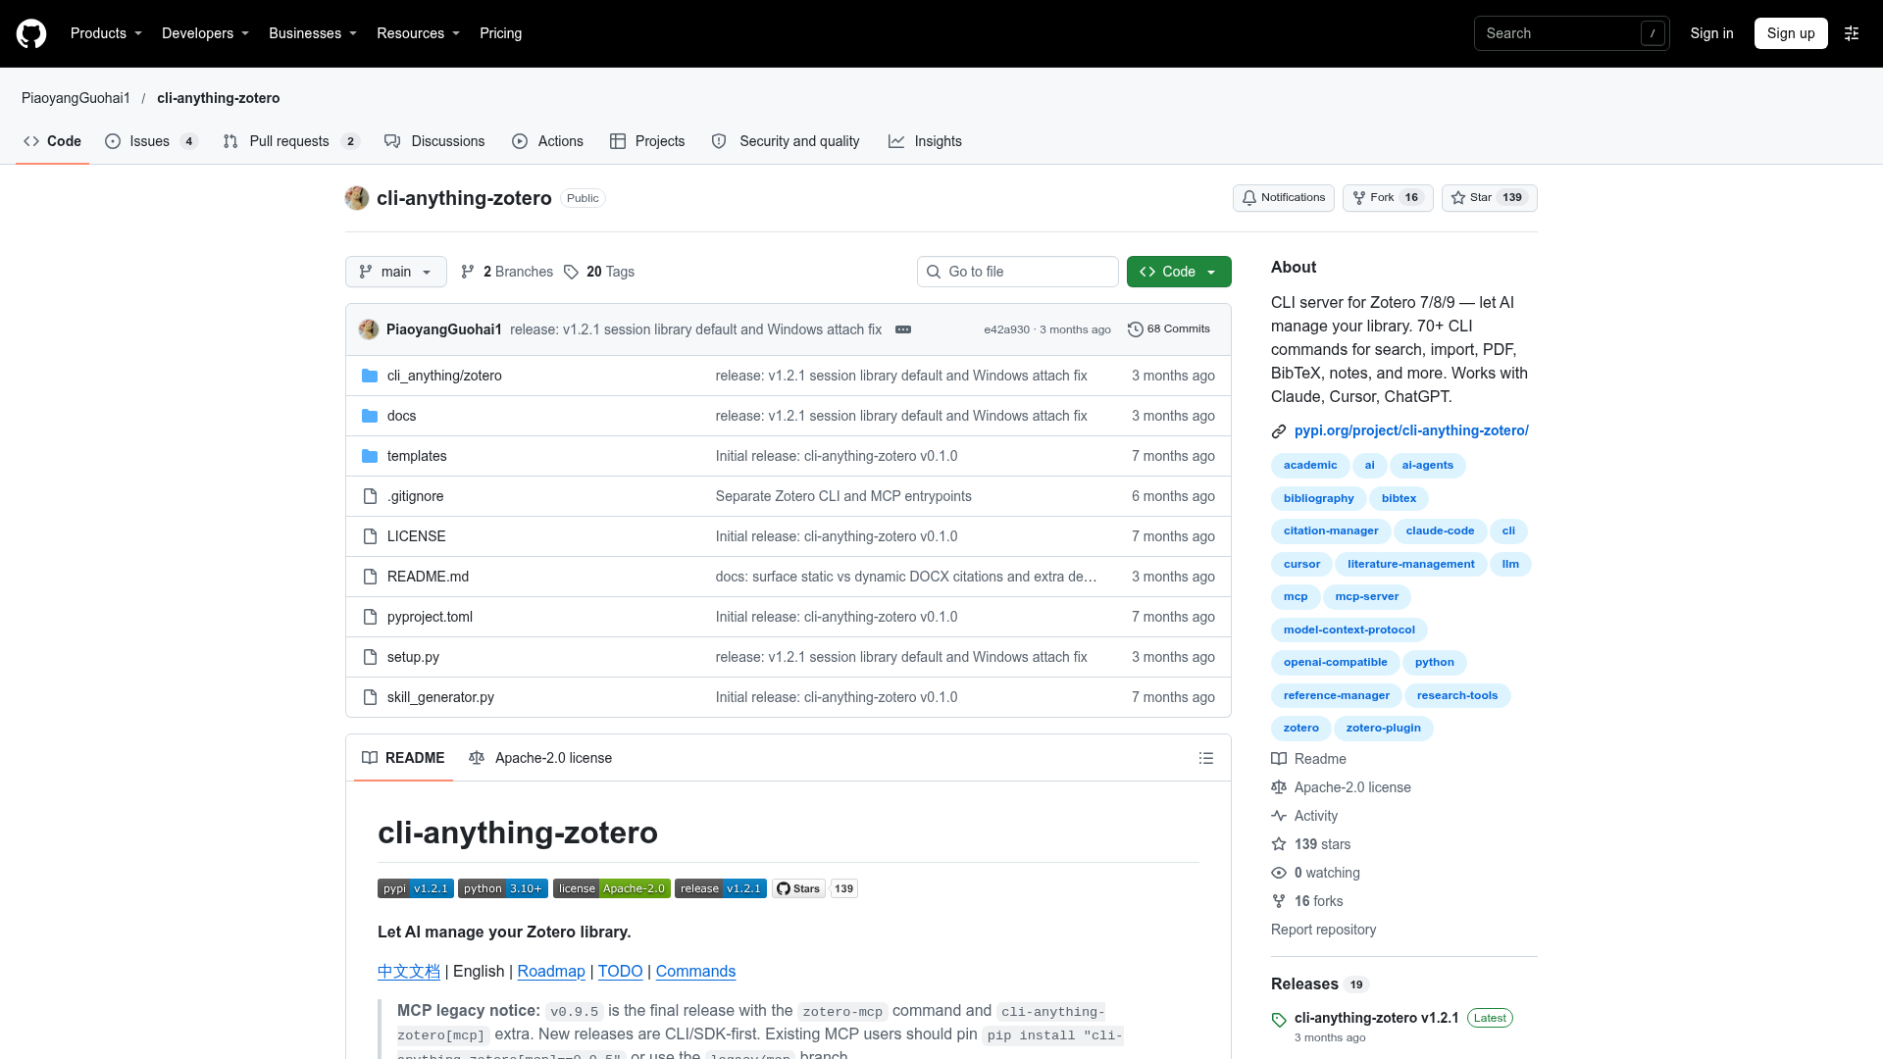Open the pyproject.toml file
The width and height of the screenshot is (1883, 1059).
[430, 617]
